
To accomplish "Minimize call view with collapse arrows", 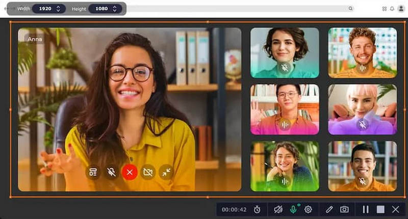I will click(x=166, y=172).
